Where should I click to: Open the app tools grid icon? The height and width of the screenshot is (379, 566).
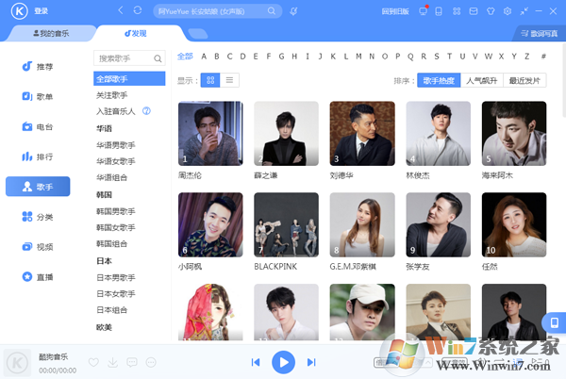tap(457, 11)
